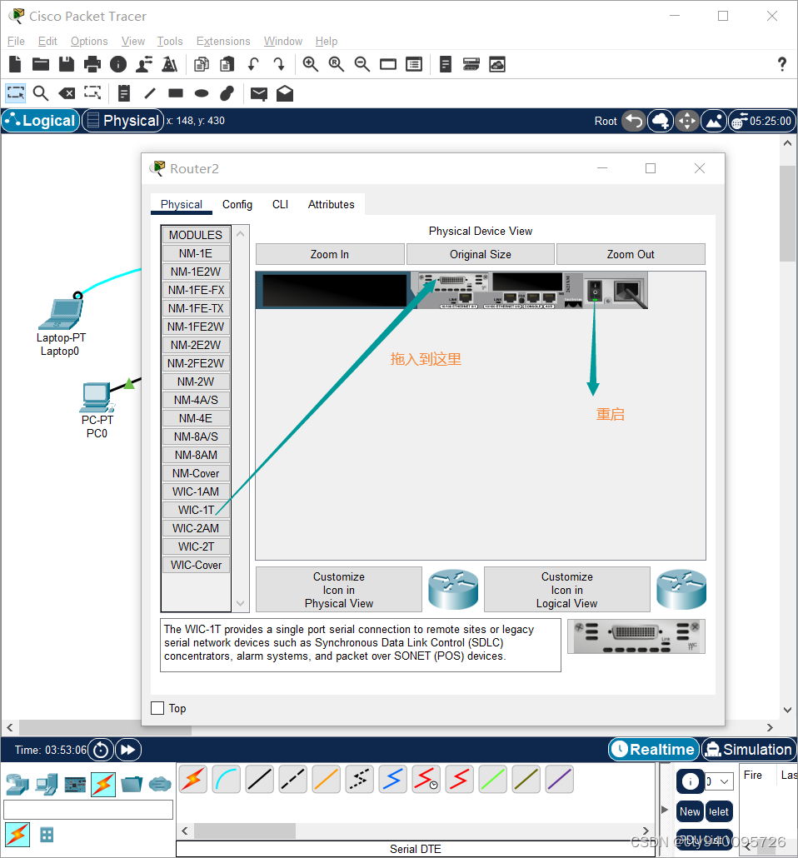Viewport: 798px width, 858px height.
Task: Zoom out with the magnifier minus icon
Action: pos(362,65)
